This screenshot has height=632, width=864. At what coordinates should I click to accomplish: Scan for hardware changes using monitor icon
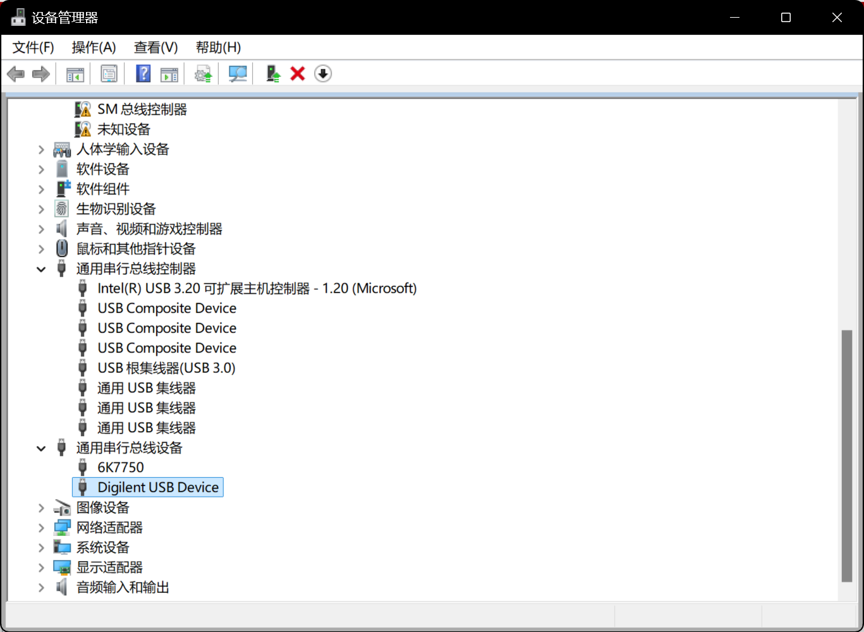pos(238,74)
